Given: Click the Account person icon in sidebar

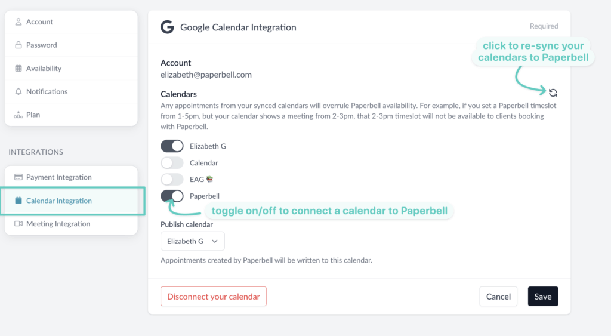Looking at the screenshot, I should 18,22.
